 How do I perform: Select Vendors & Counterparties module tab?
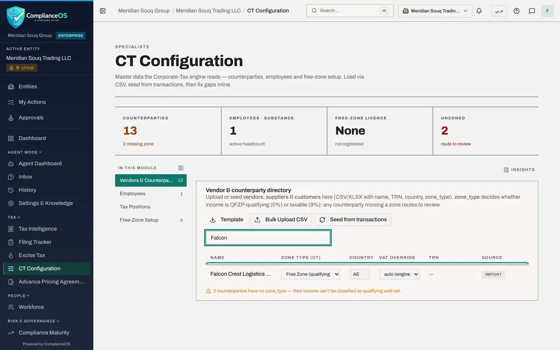click(151, 180)
